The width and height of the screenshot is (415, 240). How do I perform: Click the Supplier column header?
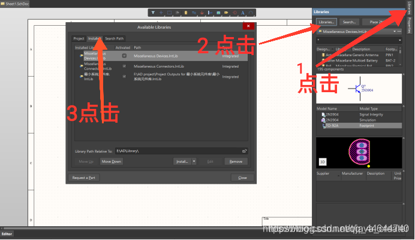[323, 174]
